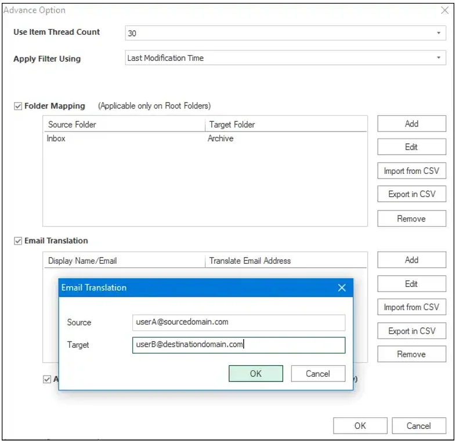
Task: Export in CSV for Folder Mapping
Action: pos(411,194)
